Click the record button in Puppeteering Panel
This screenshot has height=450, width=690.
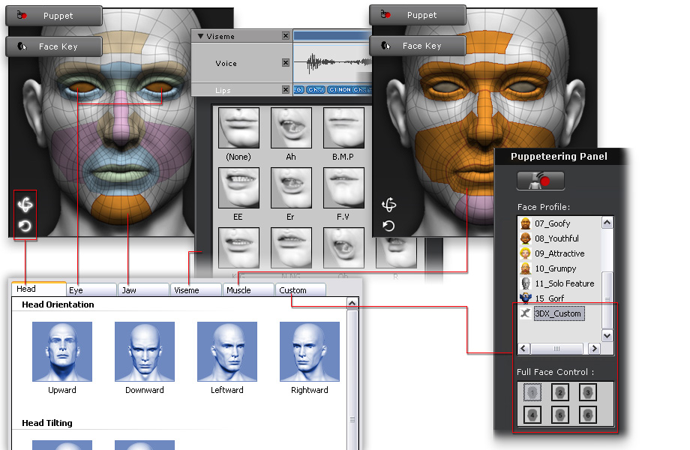click(x=541, y=181)
